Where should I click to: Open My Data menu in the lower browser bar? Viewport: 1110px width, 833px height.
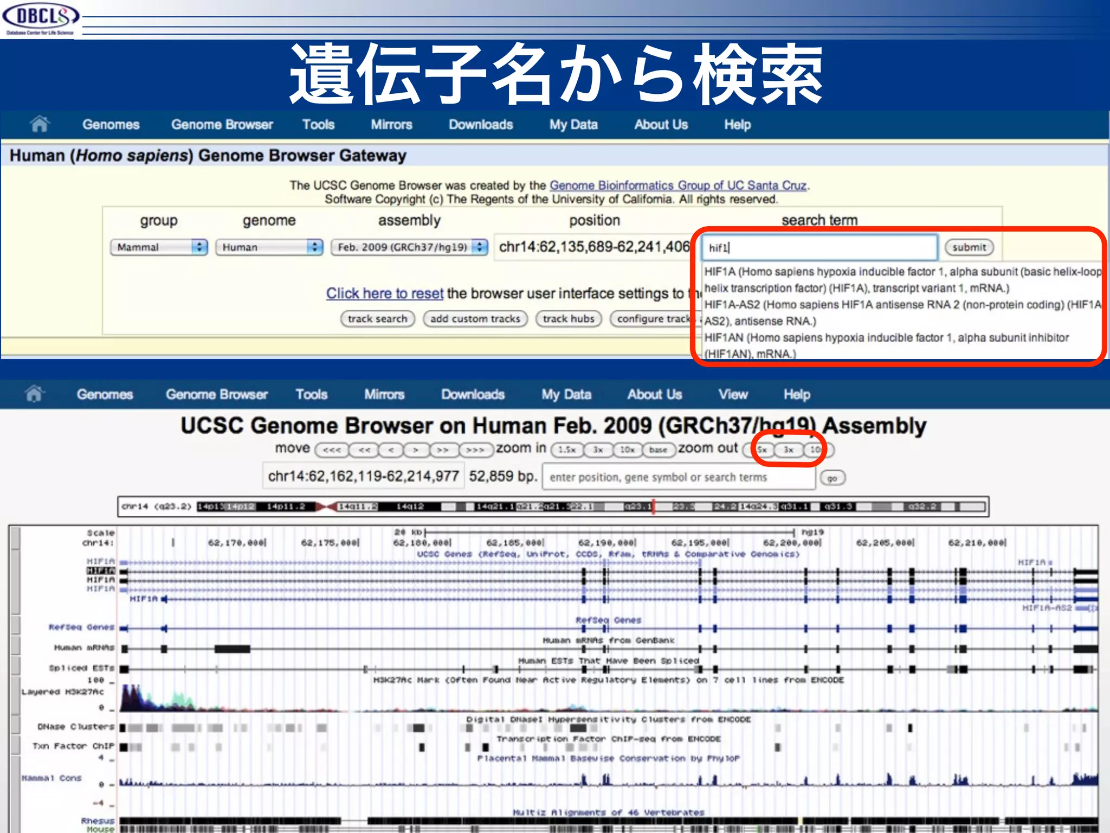click(566, 394)
